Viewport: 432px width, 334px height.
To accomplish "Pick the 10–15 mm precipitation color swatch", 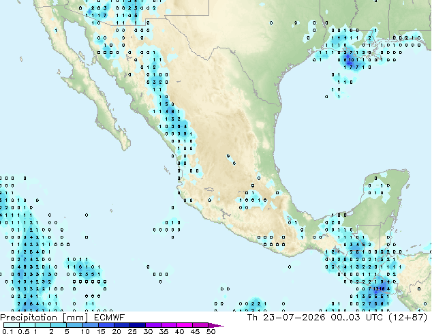I will 90,325.
